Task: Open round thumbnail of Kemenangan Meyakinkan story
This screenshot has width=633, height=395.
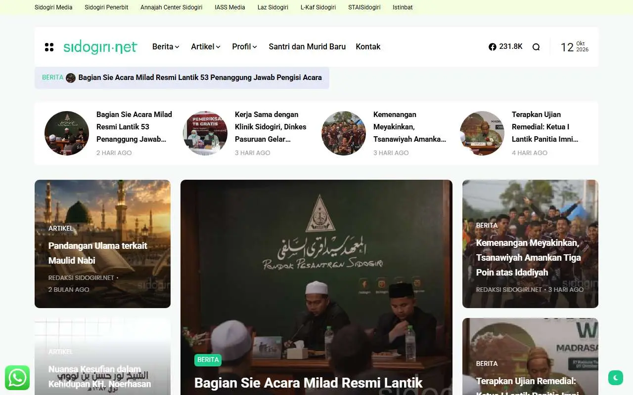Action: click(x=344, y=133)
